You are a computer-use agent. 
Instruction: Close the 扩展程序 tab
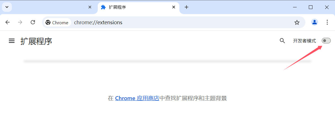(174, 7)
